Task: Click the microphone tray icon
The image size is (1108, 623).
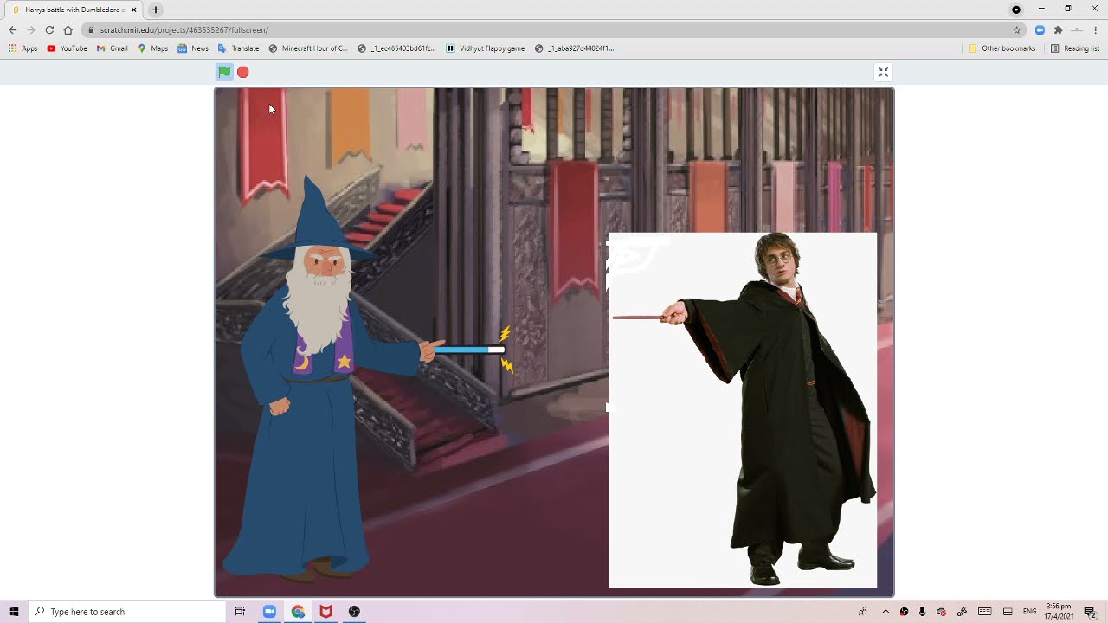Action: (x=923, y=612)
